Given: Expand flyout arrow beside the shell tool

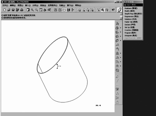Looking at the screenshot, I should 121,40.
